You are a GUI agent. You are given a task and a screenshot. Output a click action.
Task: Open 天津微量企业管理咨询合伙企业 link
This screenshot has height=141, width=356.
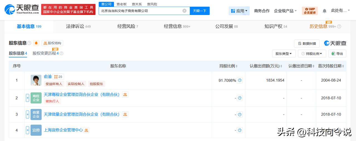click(82, 114)
